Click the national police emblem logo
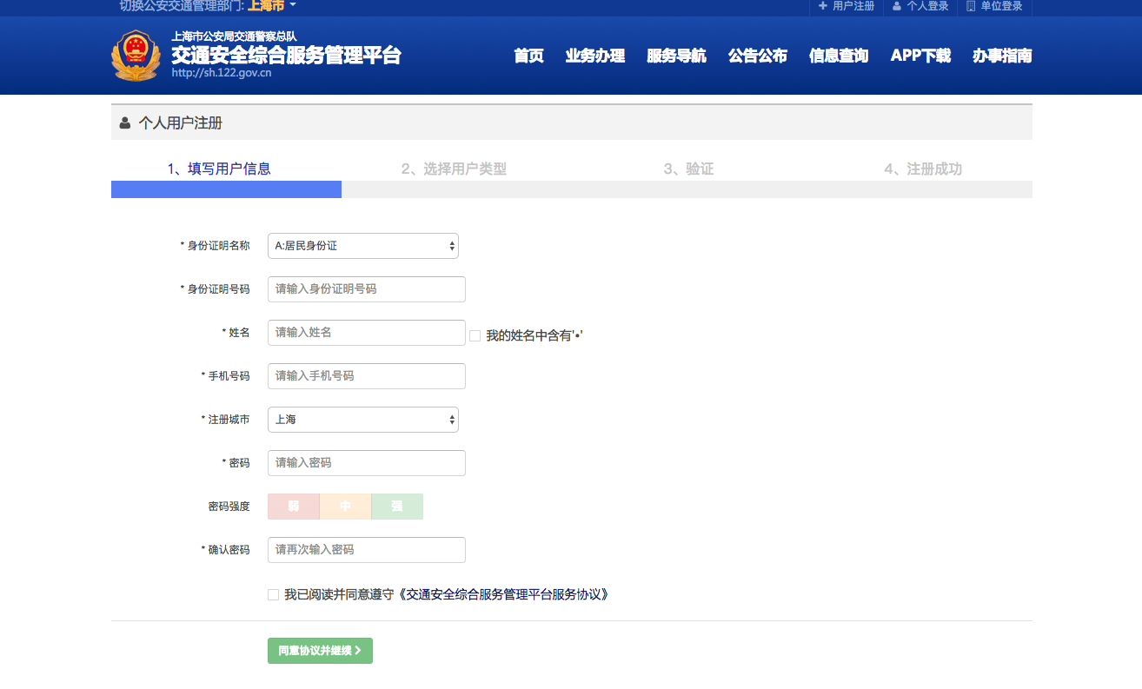Viewport: 1142px width, 689px height. click(136, 56)
